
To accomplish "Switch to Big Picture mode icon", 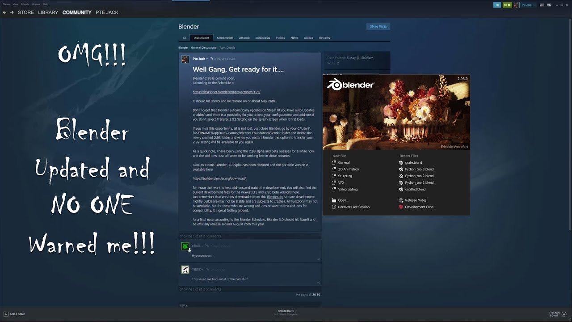I will tap(548, 5).
